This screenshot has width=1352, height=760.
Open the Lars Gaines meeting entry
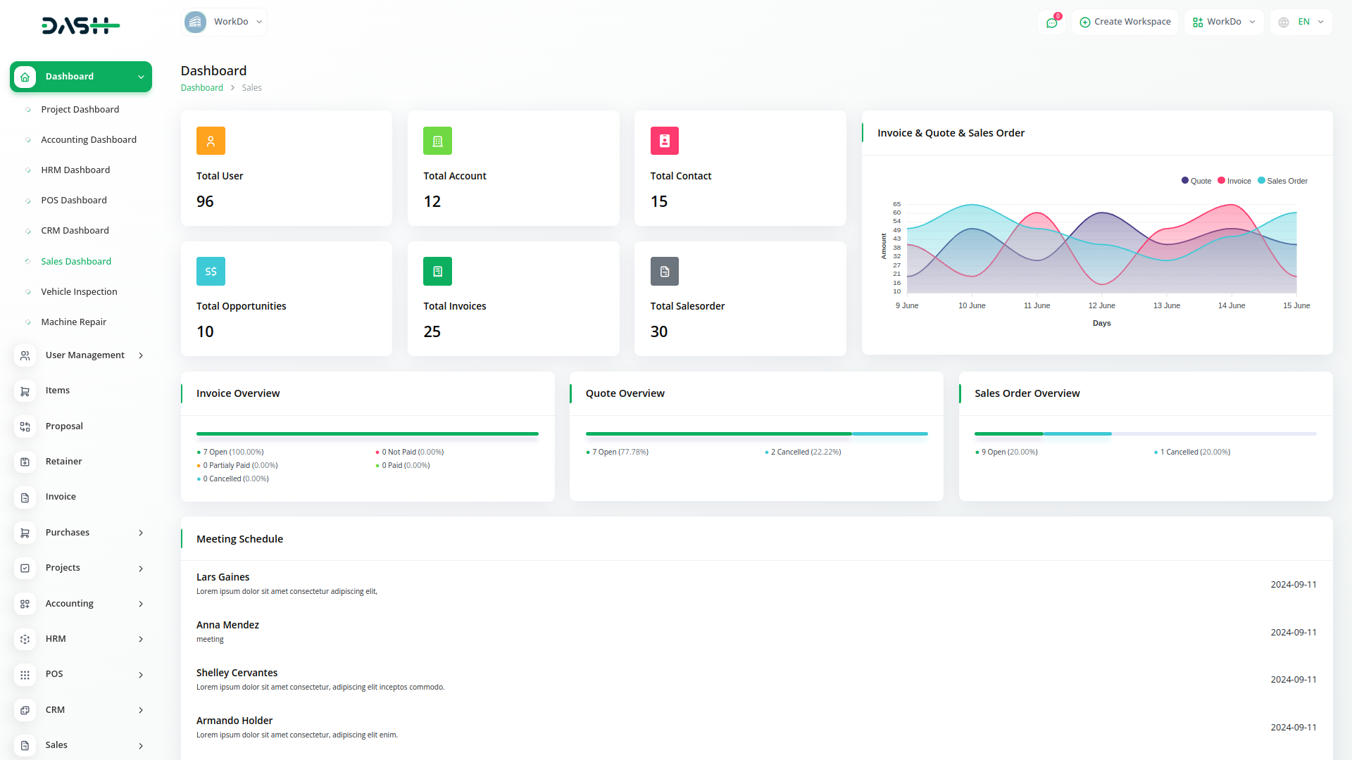(223, 577)
